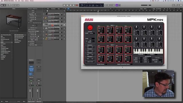
Task: Click the first knob in the second knob row
Action: tap(136, 39)
